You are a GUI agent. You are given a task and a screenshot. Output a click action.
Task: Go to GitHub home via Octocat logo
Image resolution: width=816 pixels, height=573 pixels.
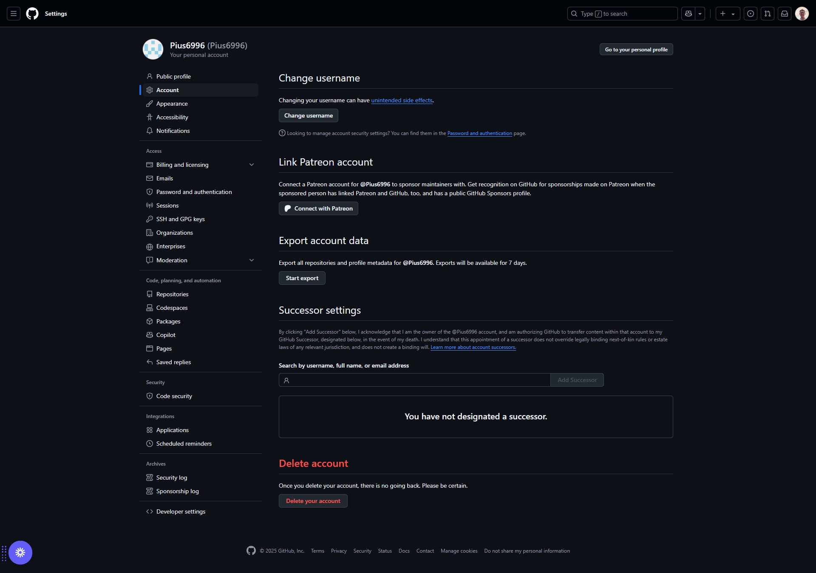point(32,14)
